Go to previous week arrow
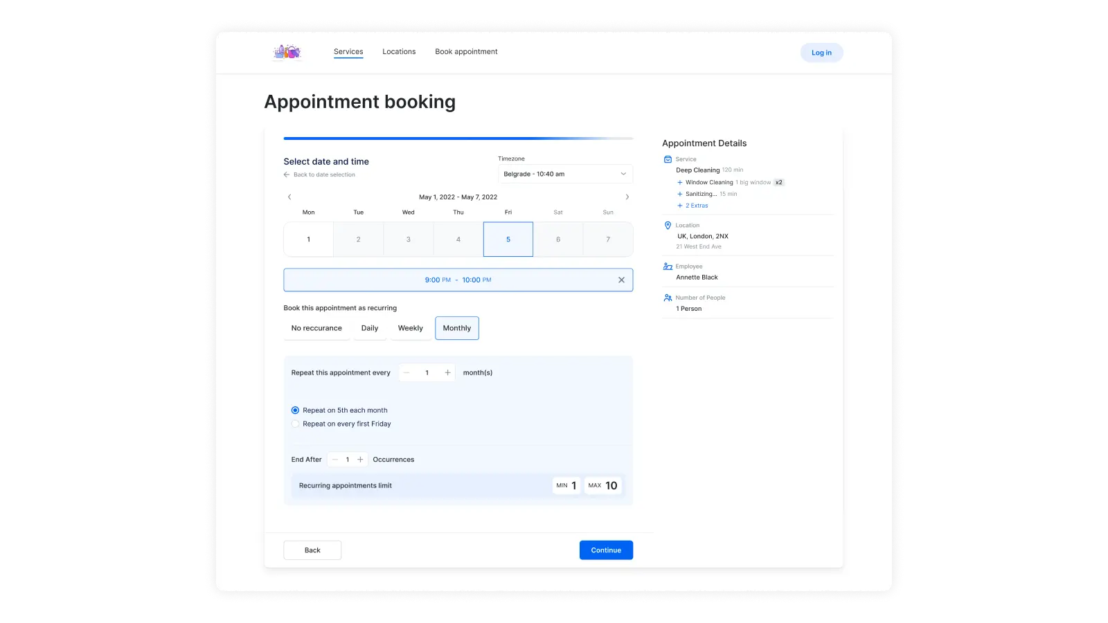 pyautogui.click(x=289, y=197)
